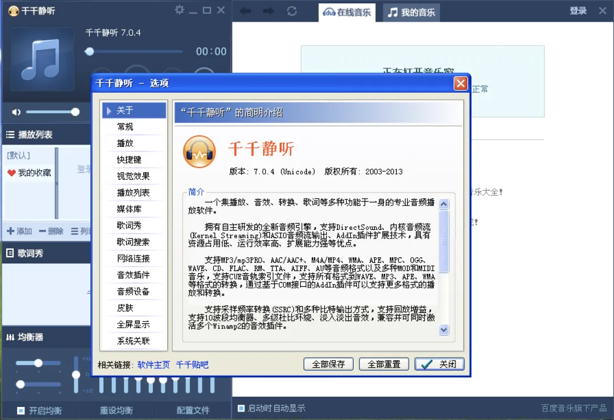Click description scrollbar up arrow

(443, 204)
